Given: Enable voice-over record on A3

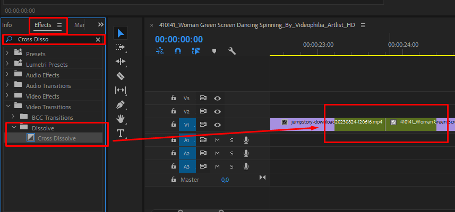Looking at the screenshot, I should (246, 166).
